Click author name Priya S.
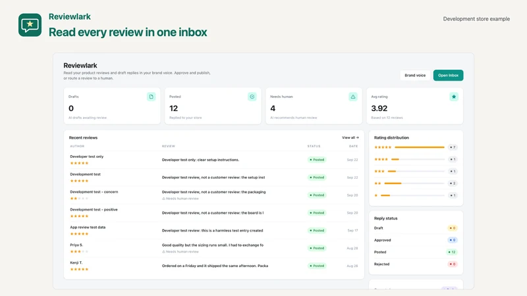This screenshot has width=527, height=296. tap(76, 245)
